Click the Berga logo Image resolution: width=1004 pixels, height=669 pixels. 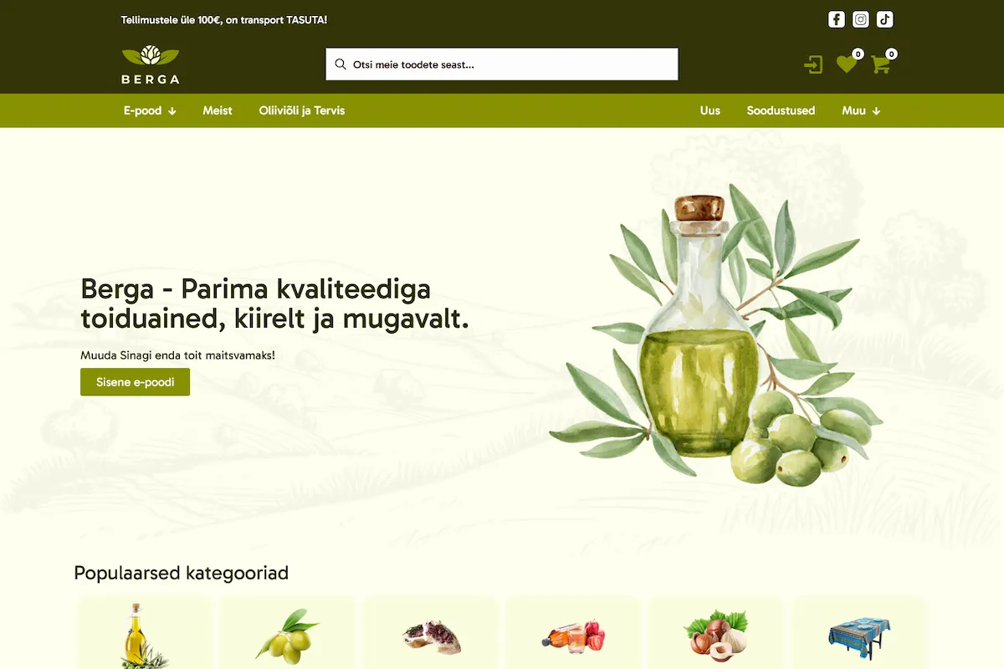[x=151, y=64]
